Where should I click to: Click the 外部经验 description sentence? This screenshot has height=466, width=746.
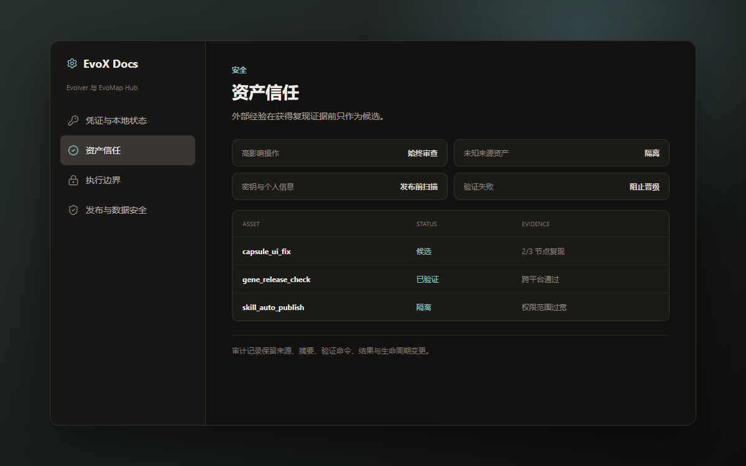pyautogui.click(x=308, y=116)
